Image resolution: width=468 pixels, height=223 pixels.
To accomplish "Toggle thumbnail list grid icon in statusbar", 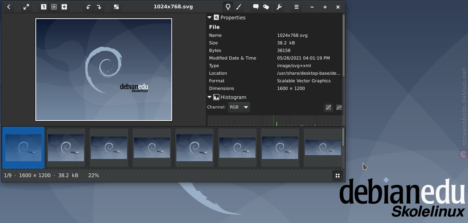I will point(337,175).
